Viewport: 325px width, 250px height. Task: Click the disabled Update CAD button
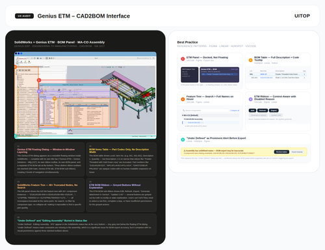click(276, 115)
